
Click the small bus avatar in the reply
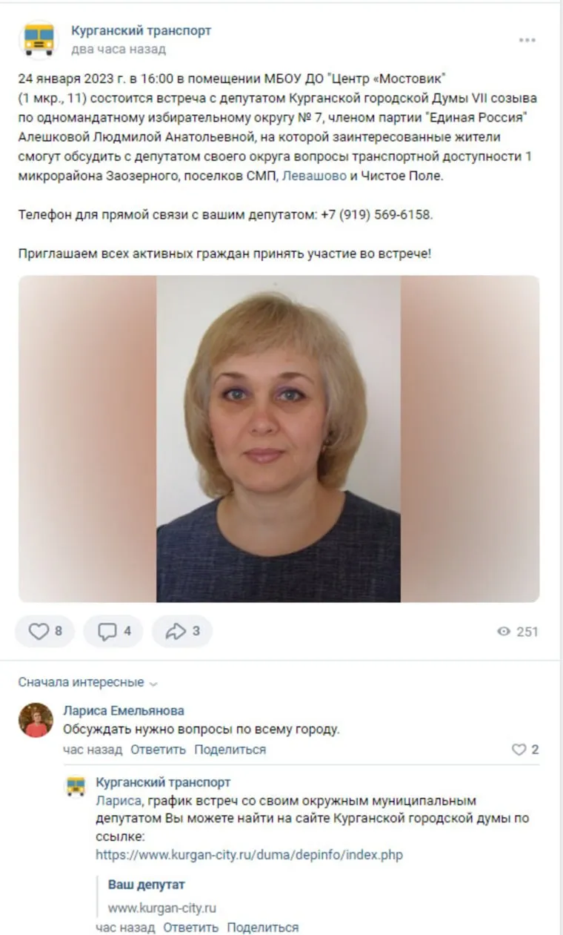[76, 786]
